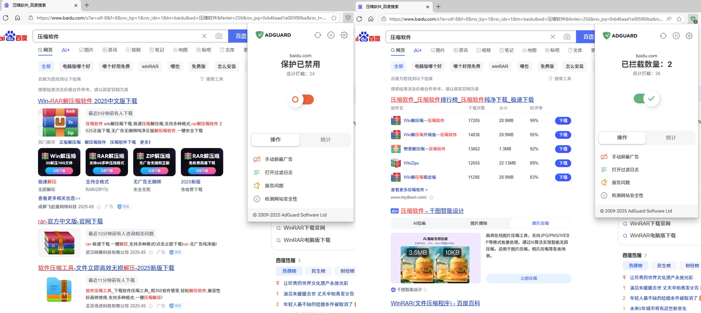The height and width of the screenshot is (313, 701).
Task: Switch to 统计 tab in left AdGuard popup
Action: (x=325, y=140)
